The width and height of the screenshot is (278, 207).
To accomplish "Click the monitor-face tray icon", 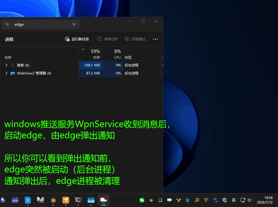I will (x=169, y=200).
